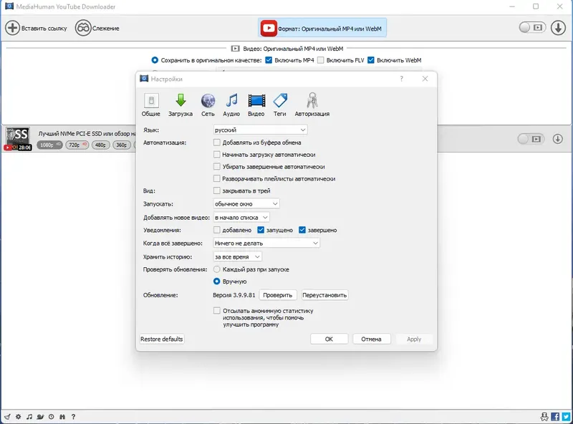Expand the Язык language dropdown
Image resolution: width=573 pixels, height=424 pixels.
click(260, 130)
